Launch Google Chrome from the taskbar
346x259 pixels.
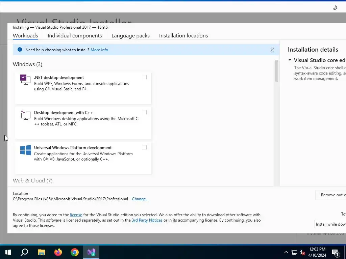pyautogui.click(x=75, y=252)
